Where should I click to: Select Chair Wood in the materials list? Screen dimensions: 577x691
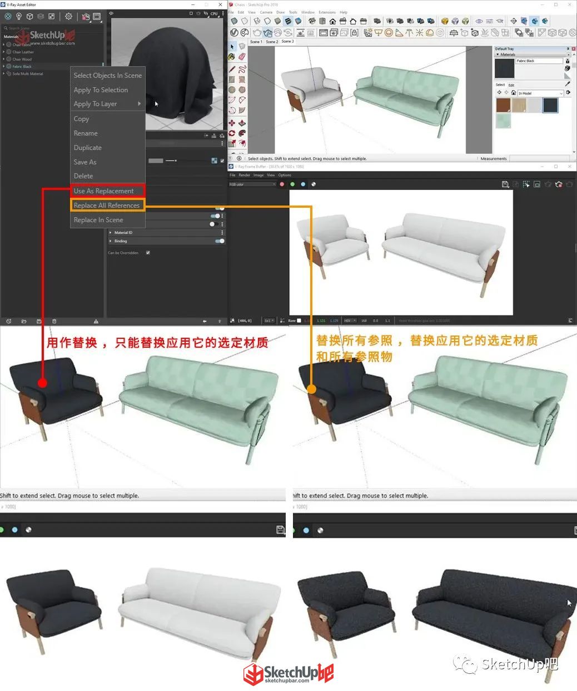22,59
